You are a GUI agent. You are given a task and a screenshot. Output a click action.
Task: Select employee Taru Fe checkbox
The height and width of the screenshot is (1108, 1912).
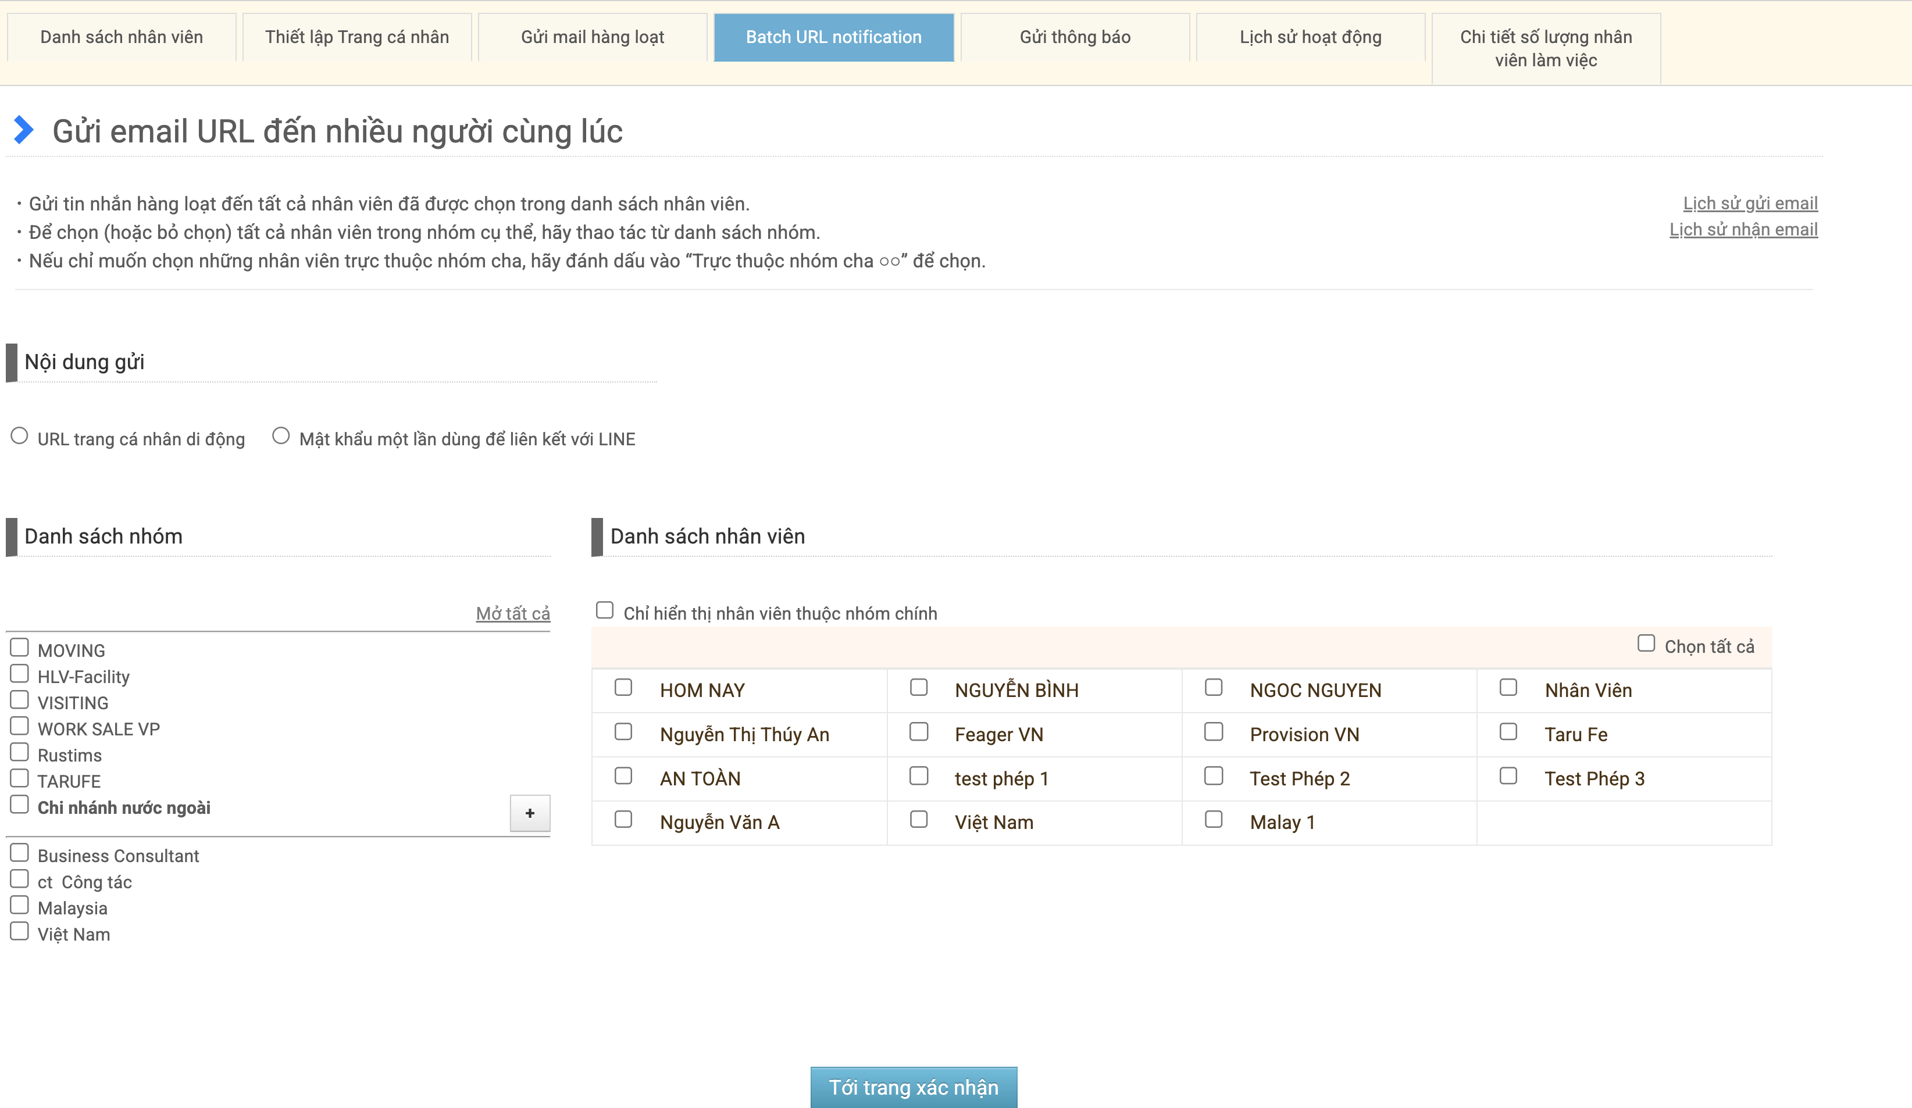[1508, 731]
